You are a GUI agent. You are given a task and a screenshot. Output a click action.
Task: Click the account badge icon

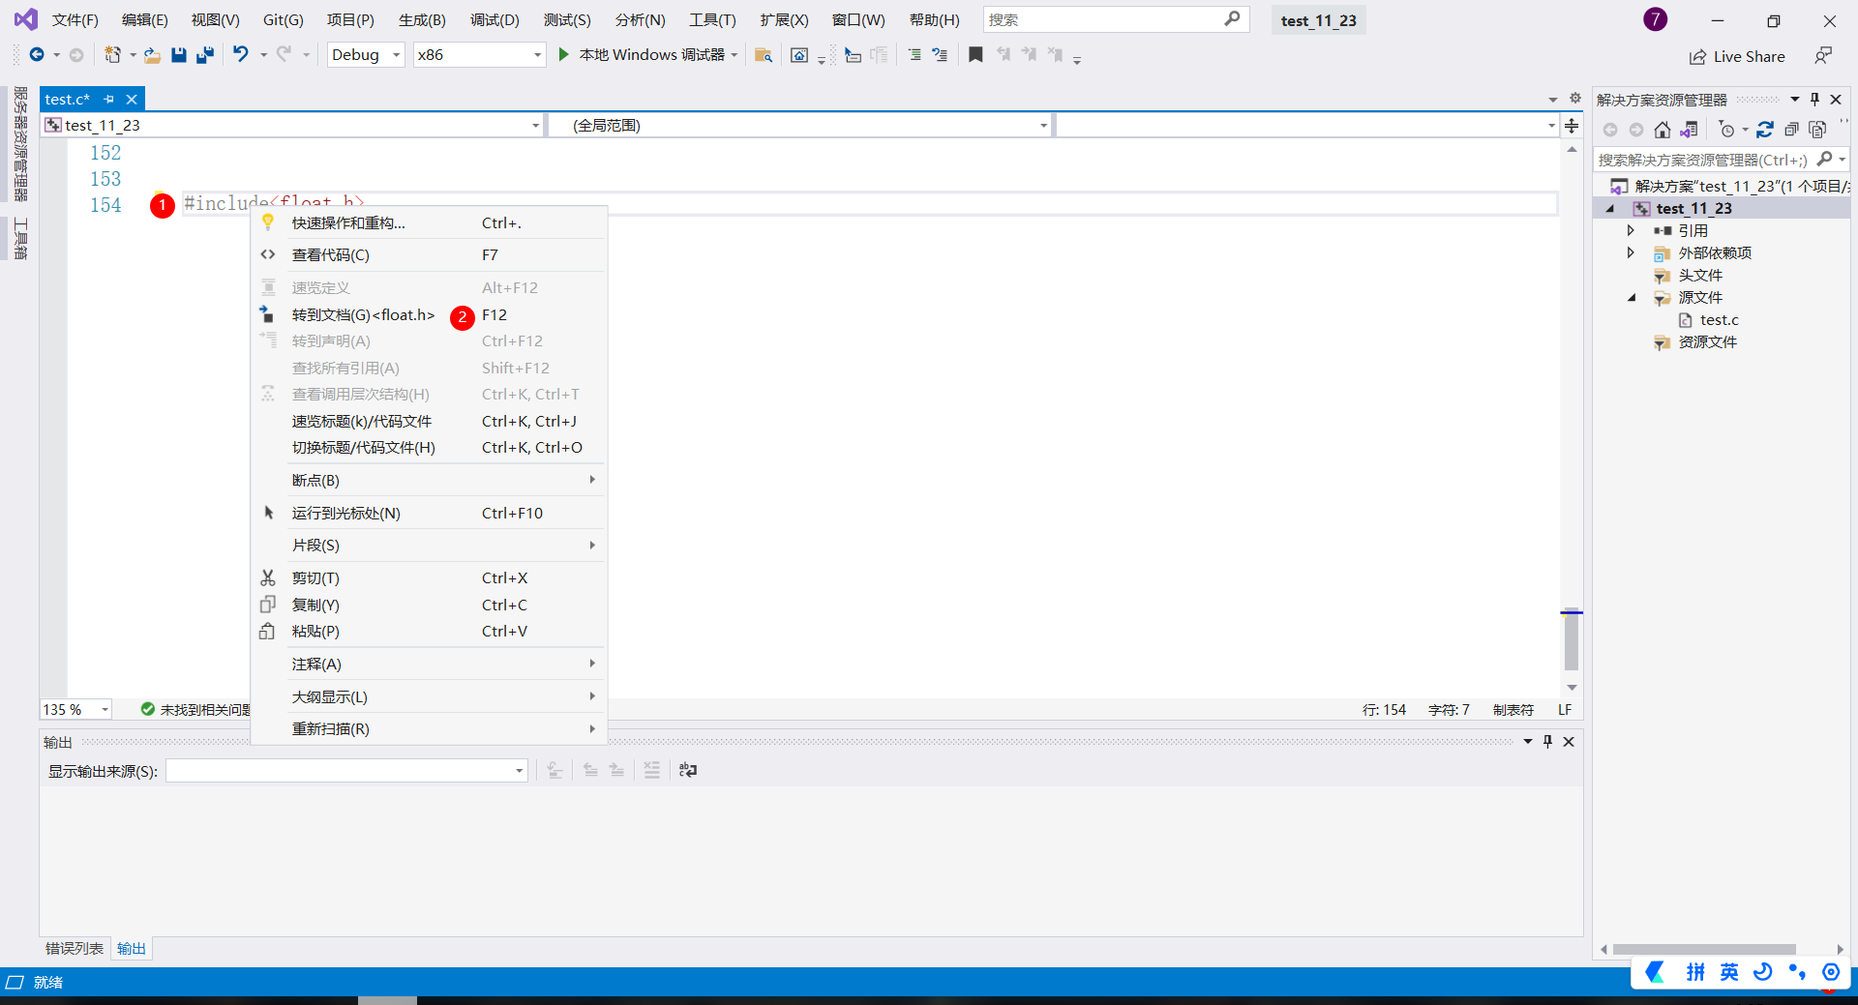(x=1656, y=19)
